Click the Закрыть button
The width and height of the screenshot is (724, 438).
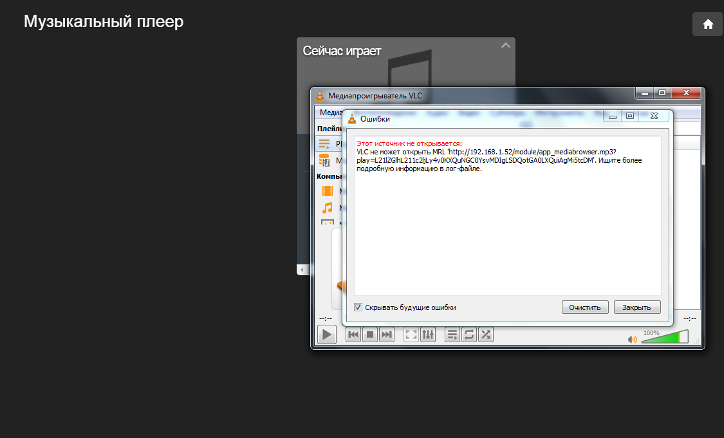click(x=637, y=307)
